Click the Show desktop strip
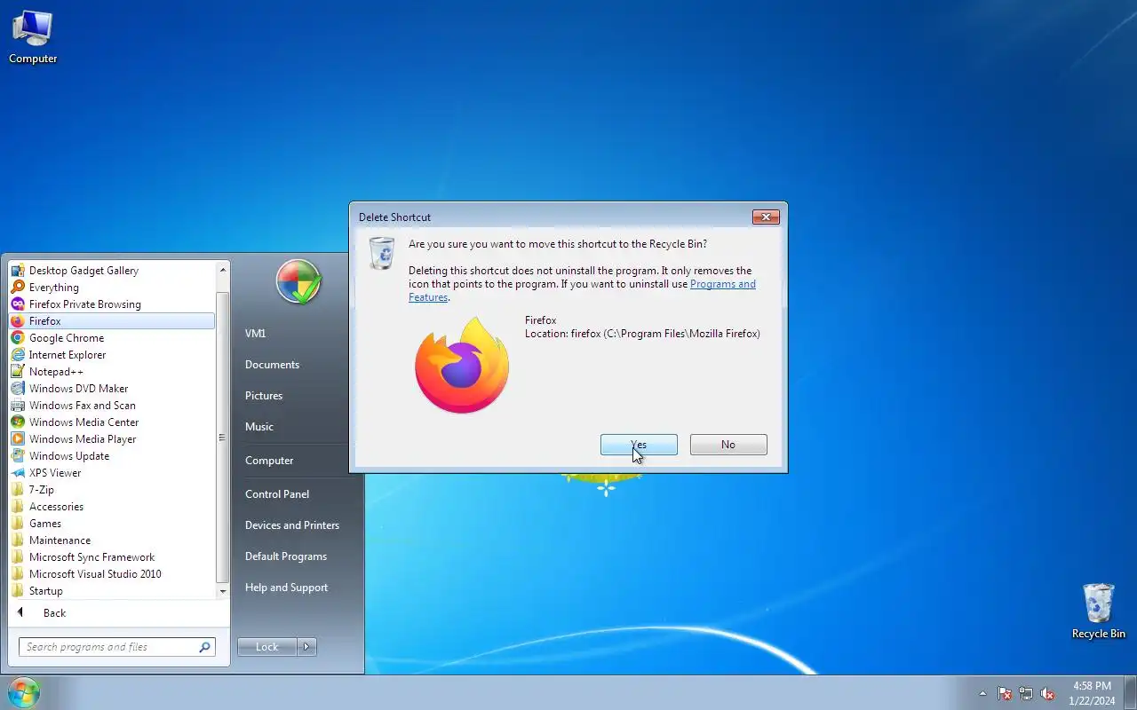The height and width of the screenshot is (710, 1137). coord(1130,693)
